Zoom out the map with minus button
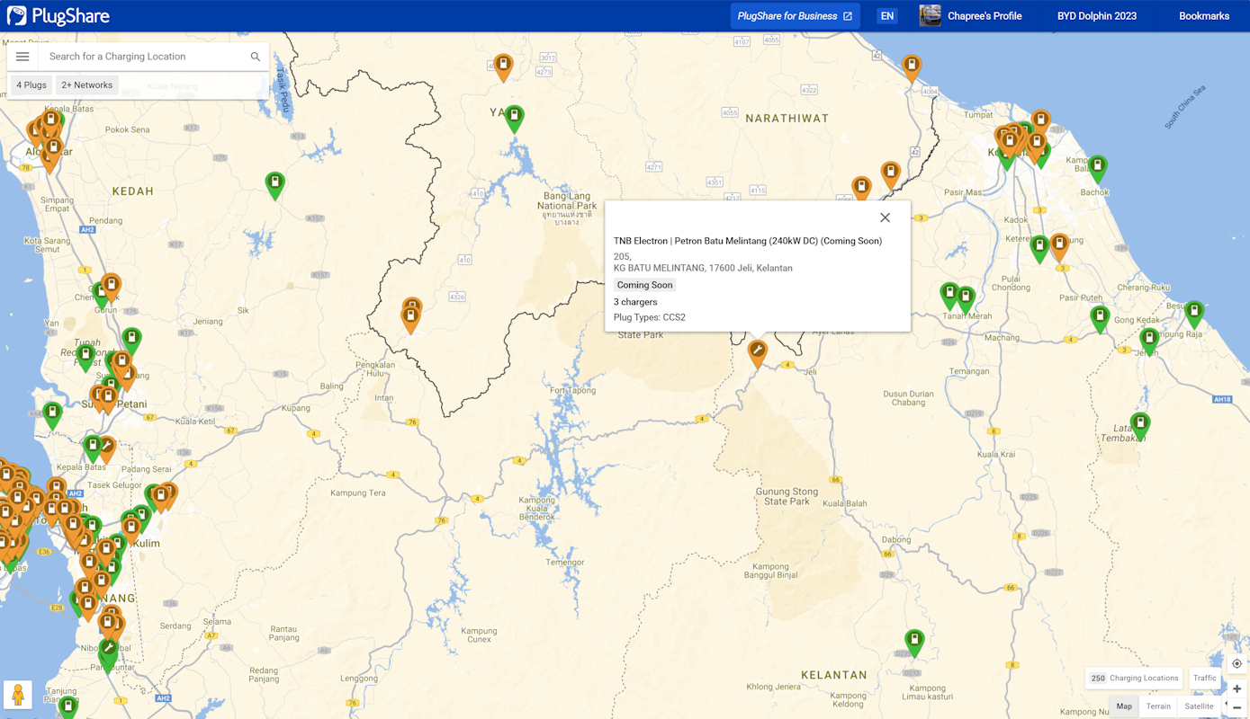1250x719 pixels. (1237, 707)
